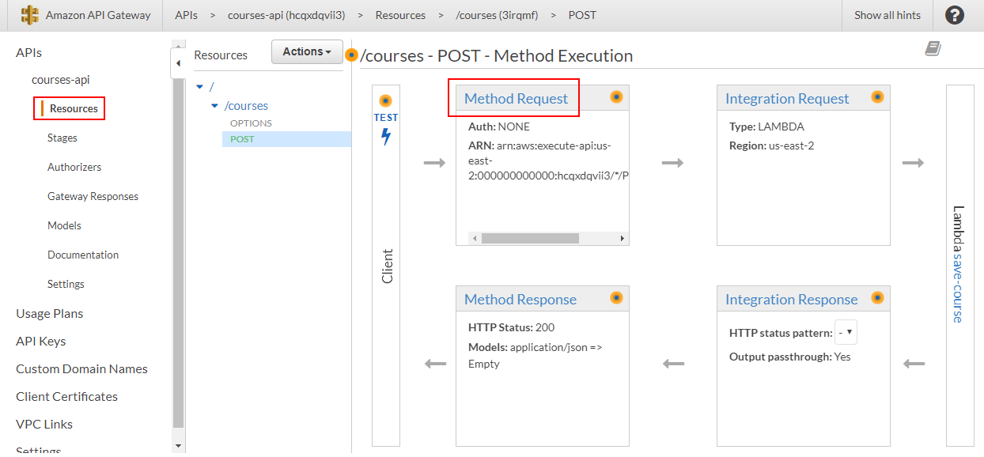Select Resources in left sidebar
The width and height of the screenshot is (984, 457).
pyautogui.click(x=74, y=108)
